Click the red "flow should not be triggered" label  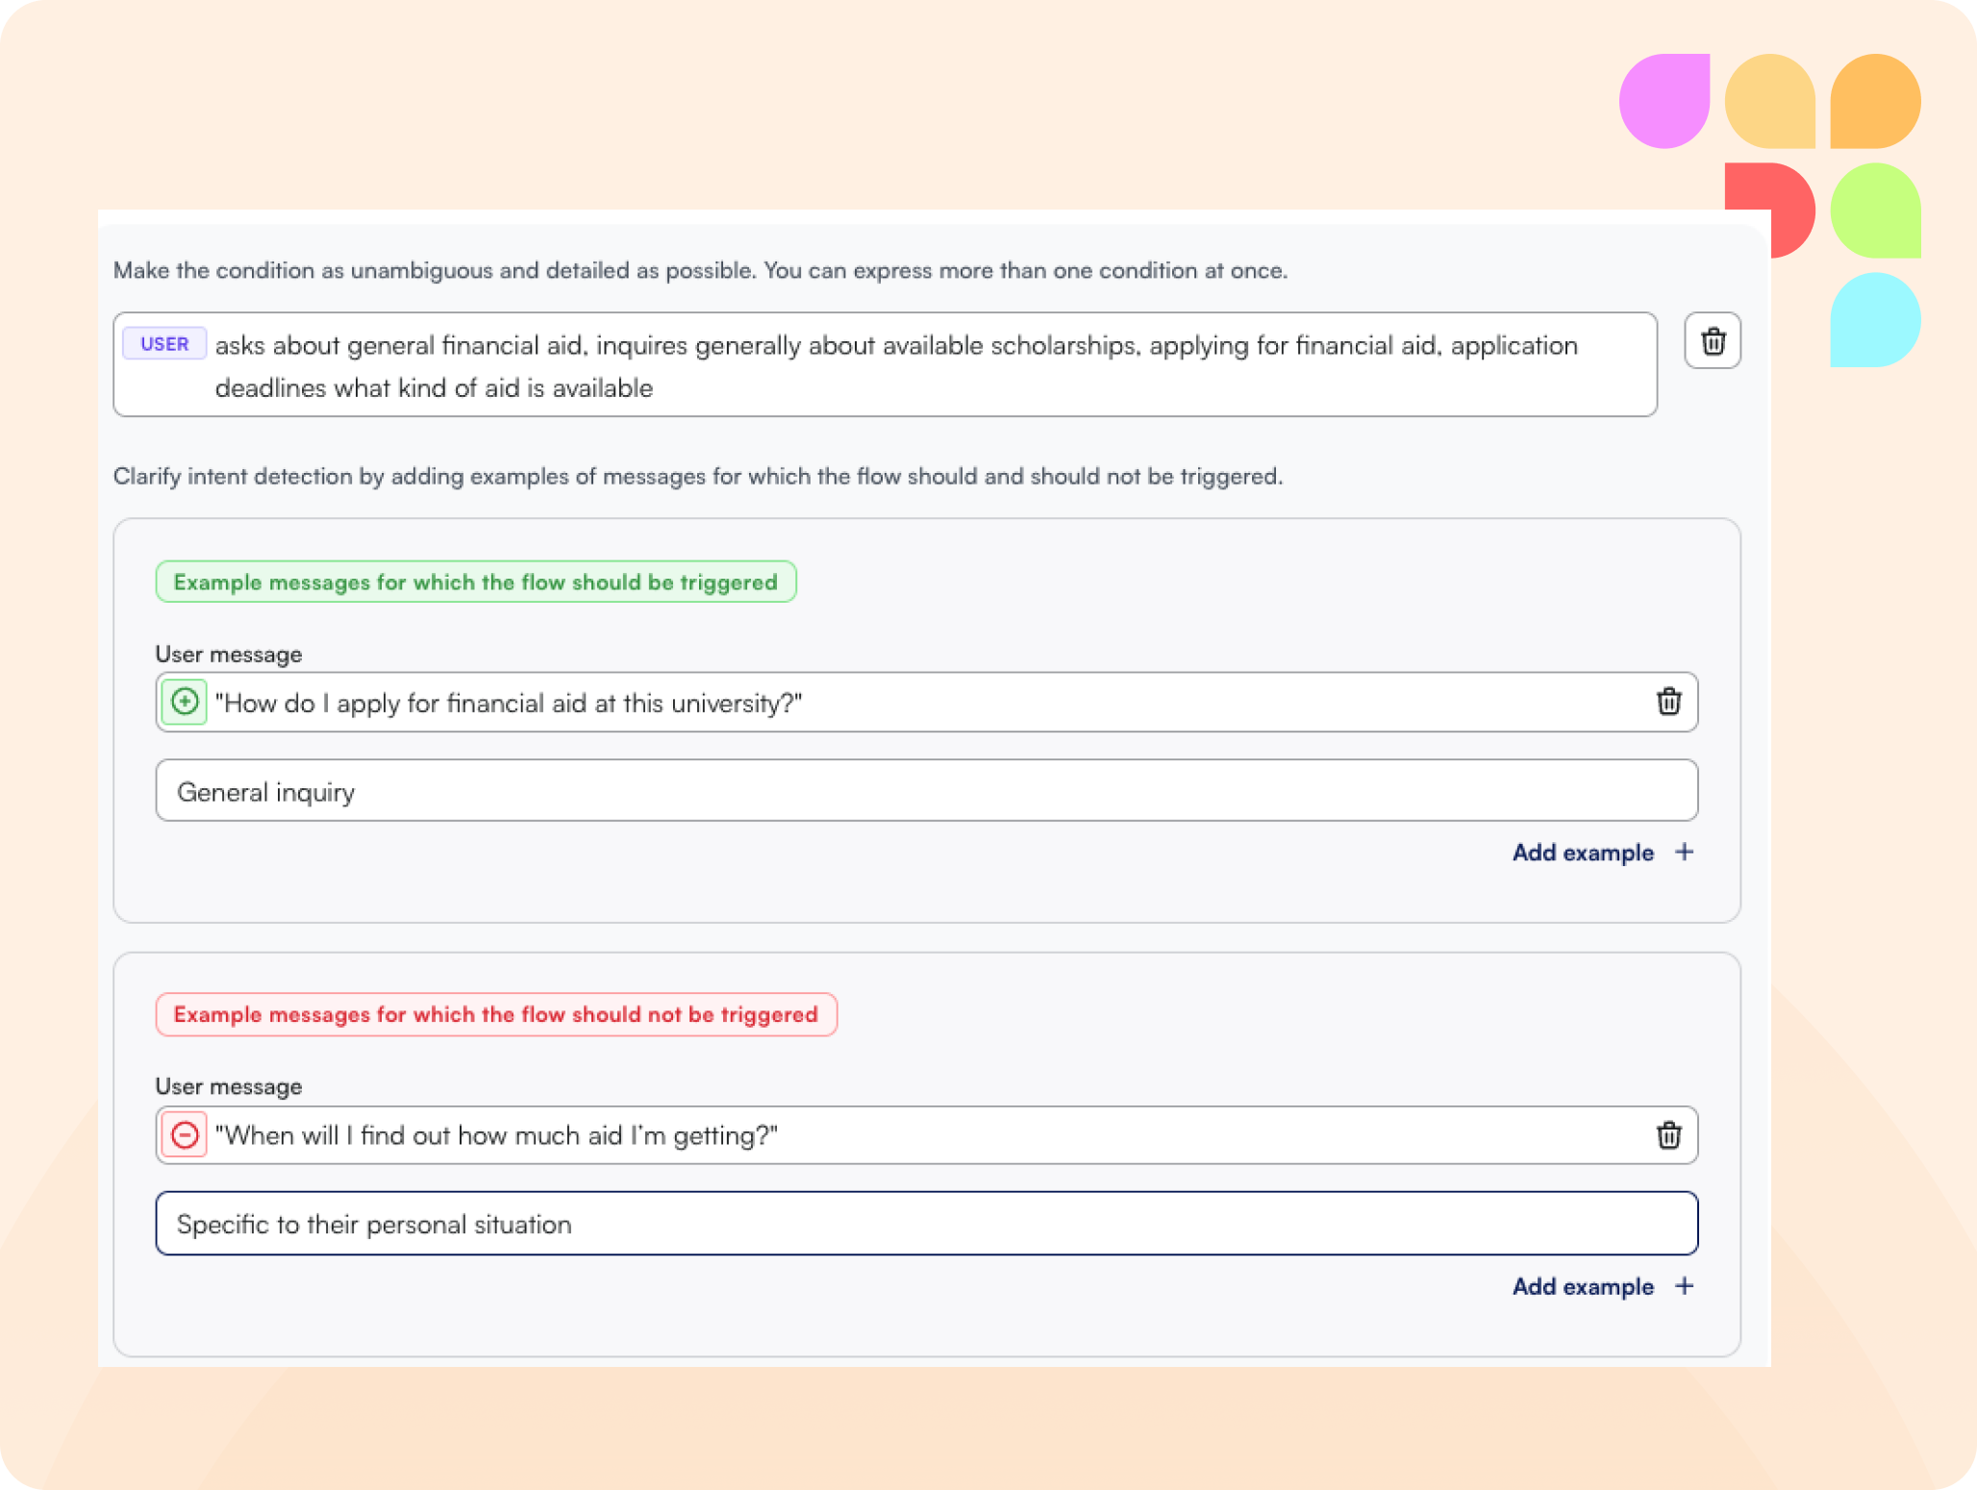coord(495,1015)
